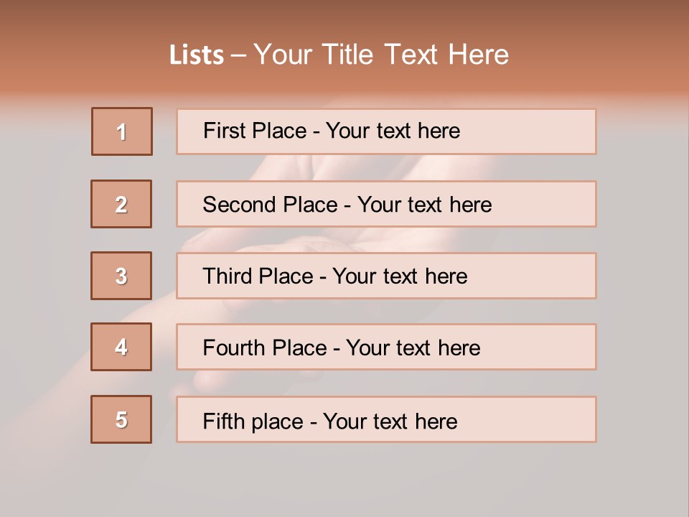689x517 pixels.
Task: Click the slide title text
Action: pyautogui.click(x=339, y=55)
